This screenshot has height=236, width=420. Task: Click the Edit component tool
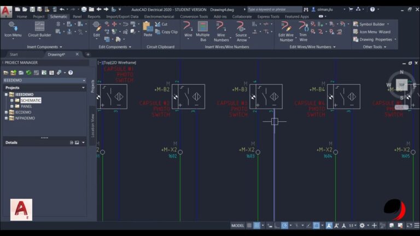coord(96,29)
